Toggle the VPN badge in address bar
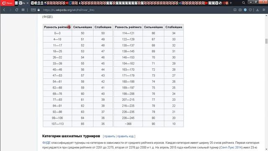The image size is (268, 151). 33,10
